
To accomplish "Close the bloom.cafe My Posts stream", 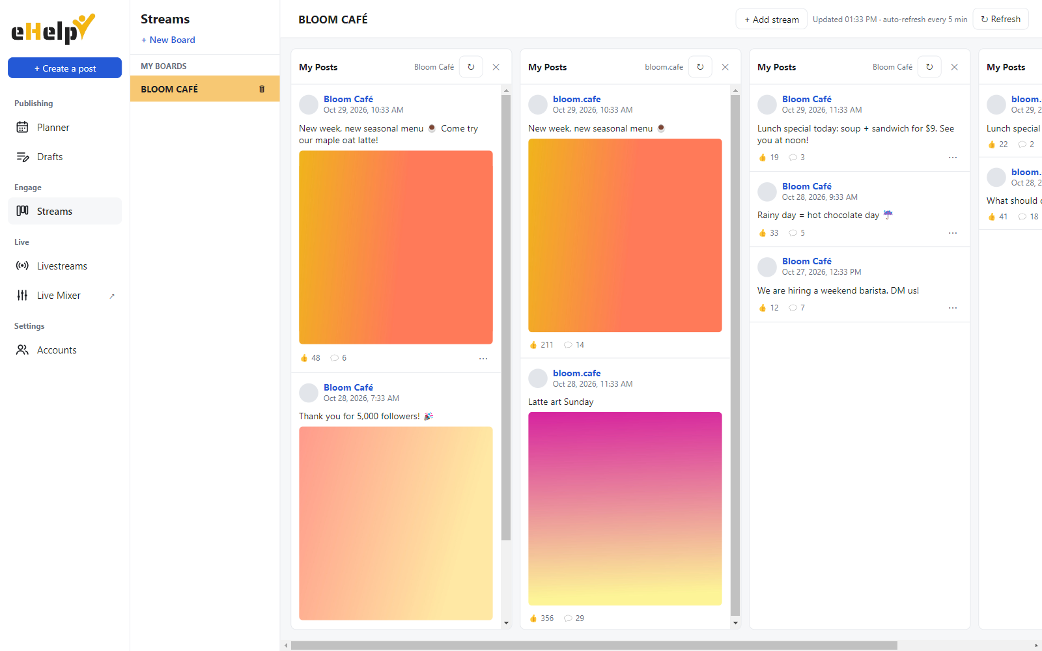I will pyautogui.click(x=725, y=67).
